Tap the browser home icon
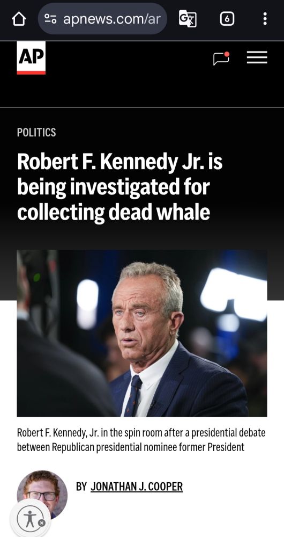 click(x=19, y=18)
